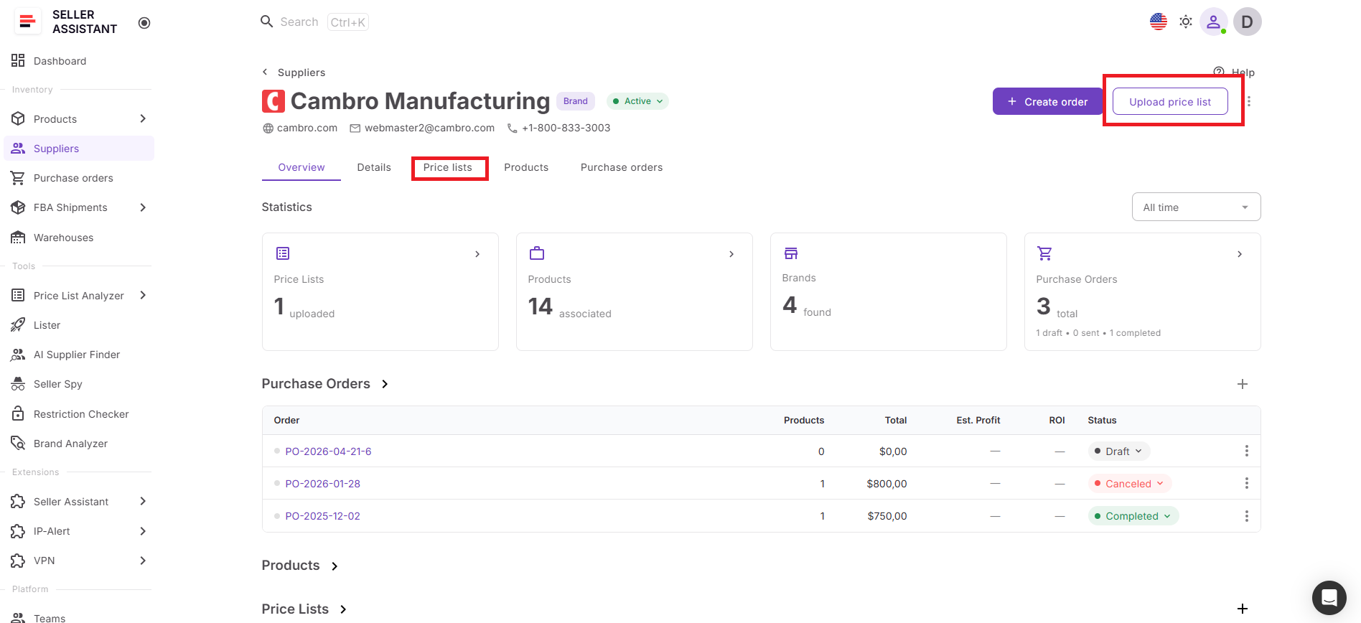
Task: Open row actions for PO-2026-04-21-6
Action: coord(1247,451)
